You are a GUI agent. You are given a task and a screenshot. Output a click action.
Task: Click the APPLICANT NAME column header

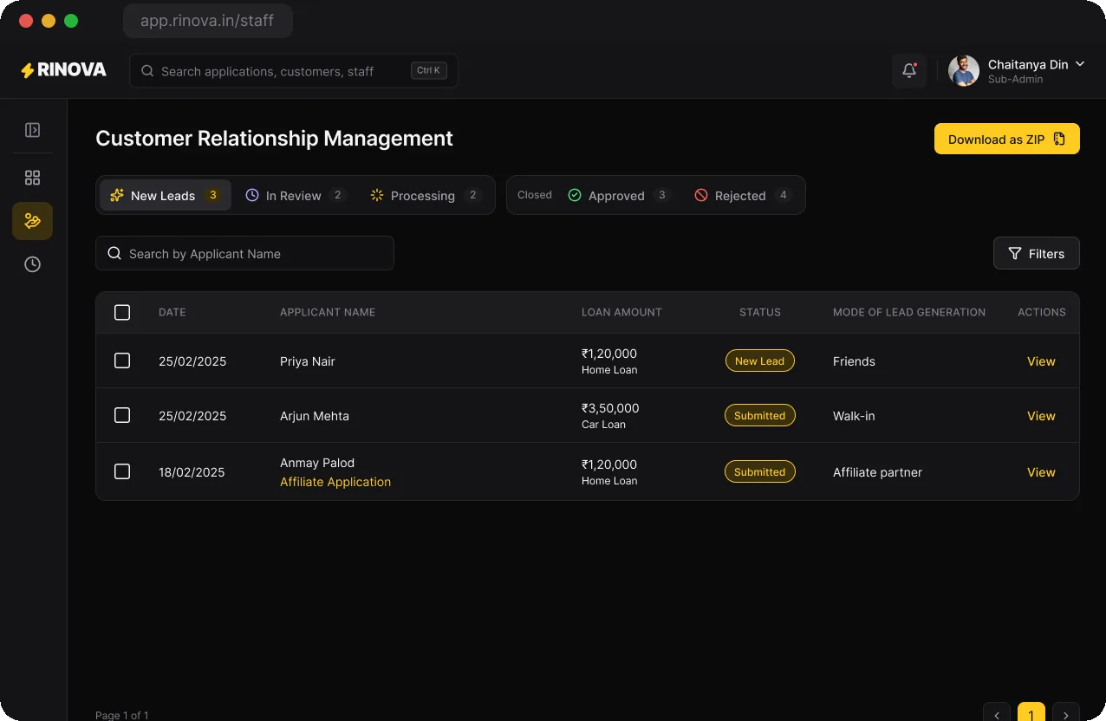(x=328, y=312)
